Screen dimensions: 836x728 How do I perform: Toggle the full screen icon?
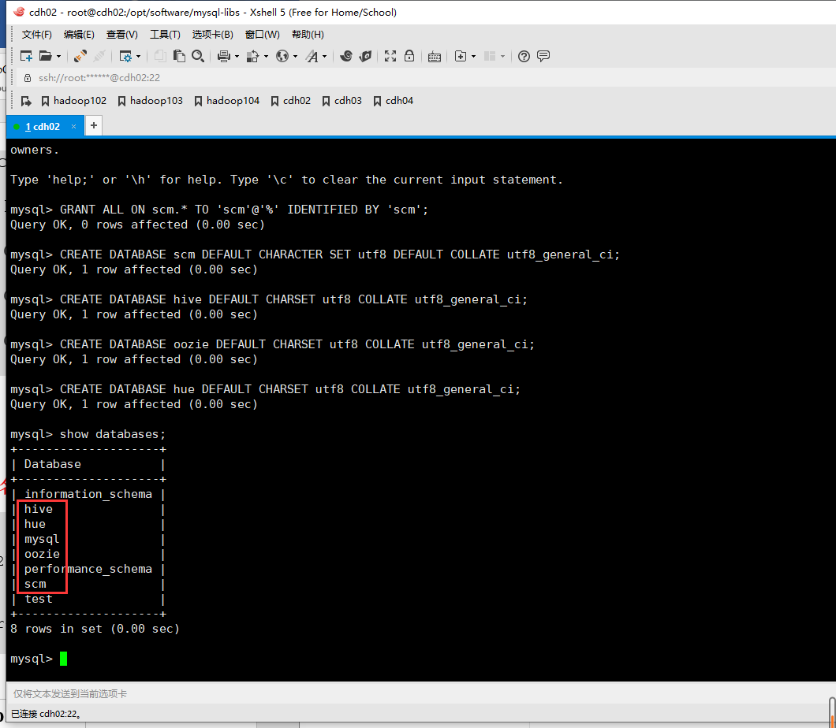[390, 56]
